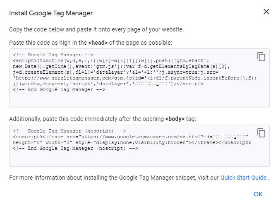Click the 'Additionally, paste this code' instruction
This screenshot has height=202, width=273.
tap(103, 119)
